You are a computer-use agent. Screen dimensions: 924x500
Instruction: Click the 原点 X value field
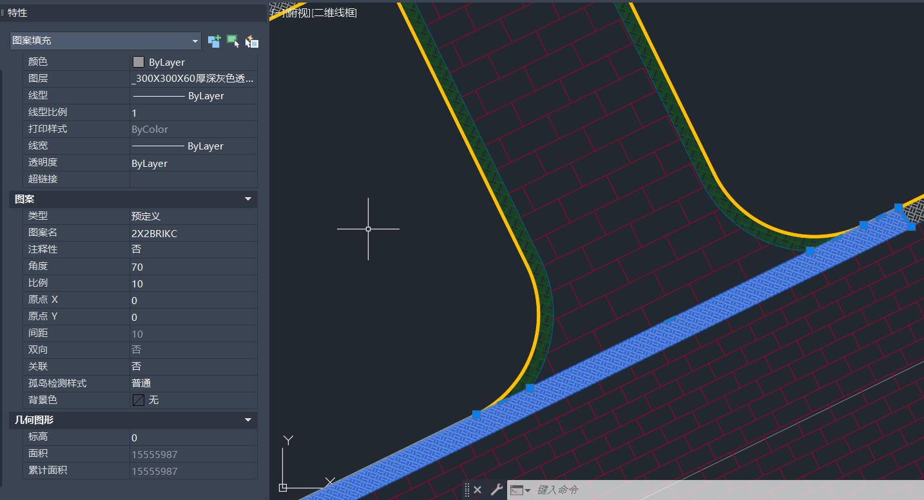click(x=193, y=300)
